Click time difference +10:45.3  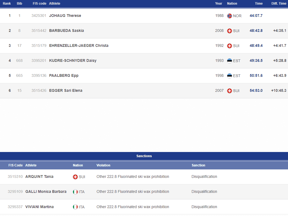pos(279,90)
